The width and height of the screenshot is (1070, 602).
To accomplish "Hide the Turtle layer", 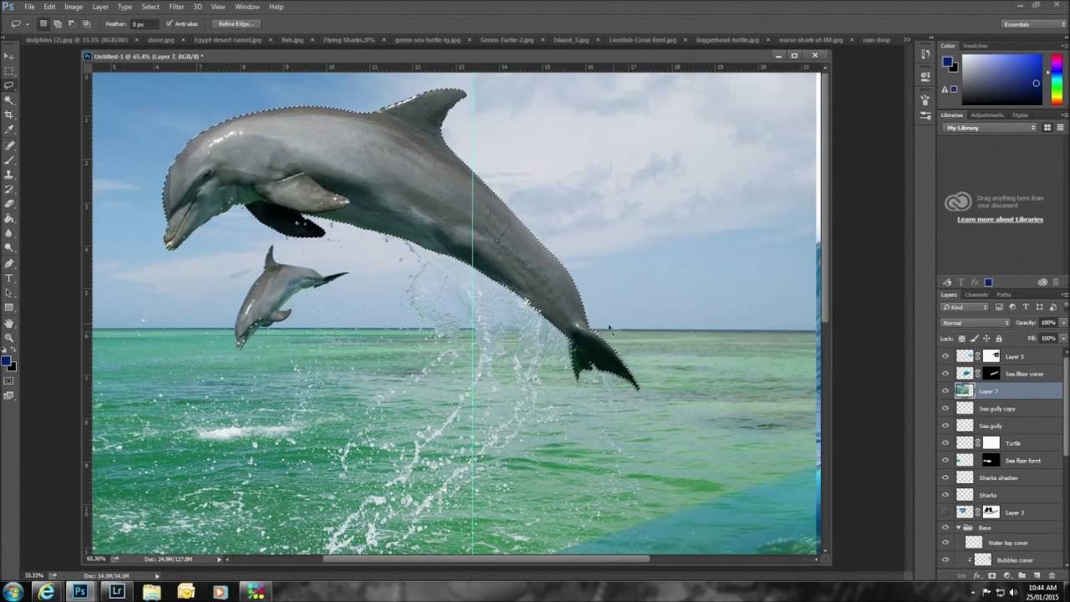I will pos(945,443).
